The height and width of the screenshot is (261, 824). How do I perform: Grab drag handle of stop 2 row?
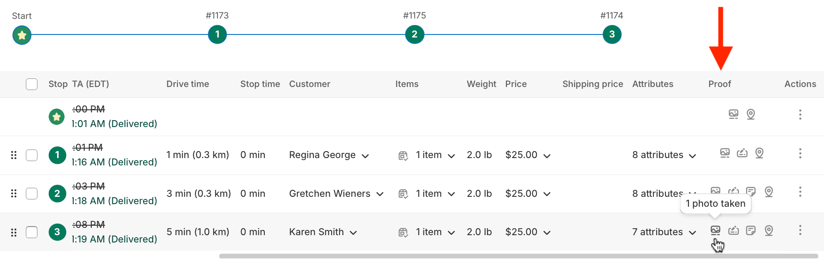coord(14,193)
